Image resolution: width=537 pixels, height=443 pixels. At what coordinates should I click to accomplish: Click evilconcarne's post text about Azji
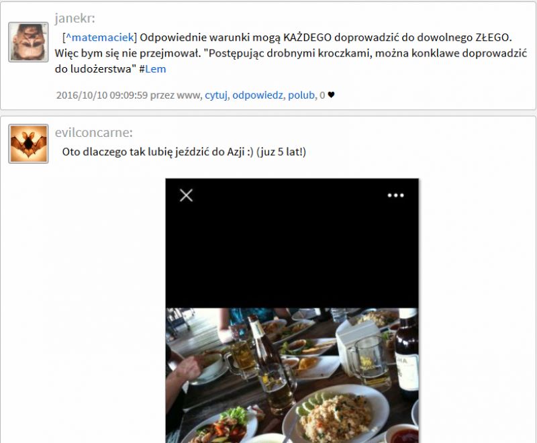point(184,152)
